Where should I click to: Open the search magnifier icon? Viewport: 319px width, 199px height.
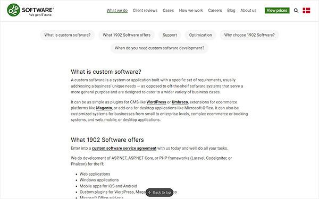tap(296, 11)
